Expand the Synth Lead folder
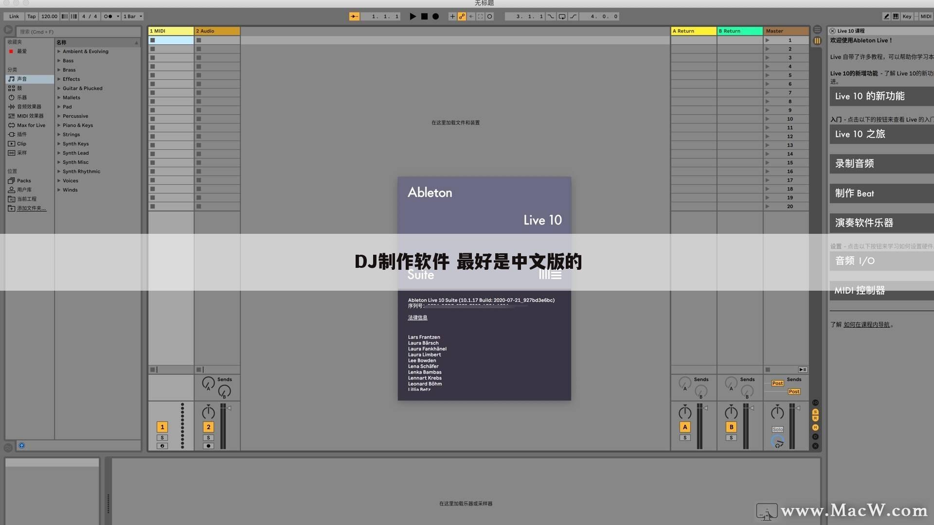This screenshot has width=934, height=525. pyautogui.click(x=59, y=153)
